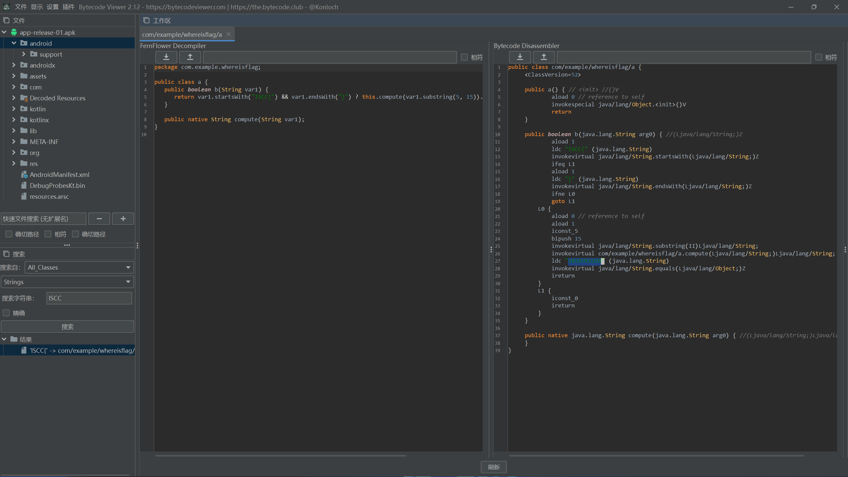
Task: Click the FernFlower pane search text field
Action: [x=330, y=57]
